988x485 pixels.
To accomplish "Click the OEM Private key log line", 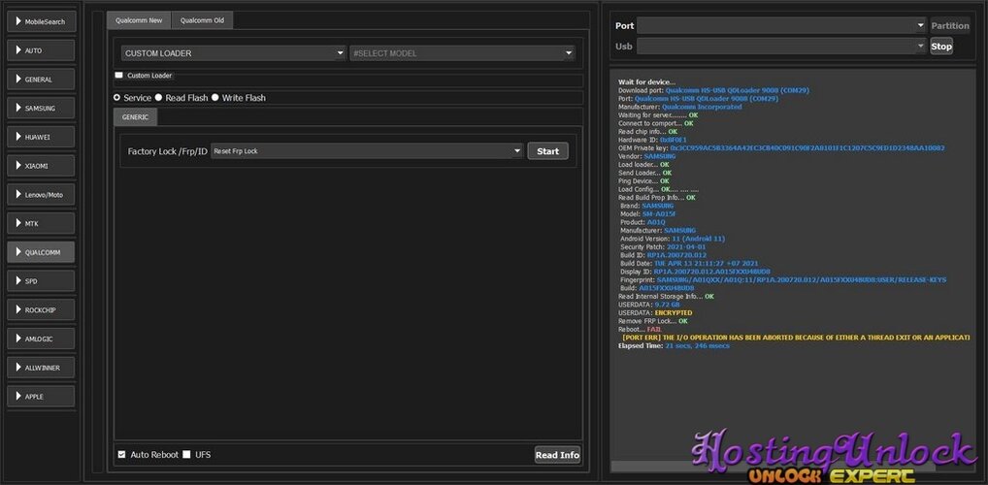I will tap(781, 148).
